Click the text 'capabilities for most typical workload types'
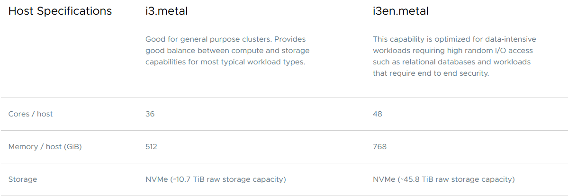568x196 pixels. click(x=225, y=62)
